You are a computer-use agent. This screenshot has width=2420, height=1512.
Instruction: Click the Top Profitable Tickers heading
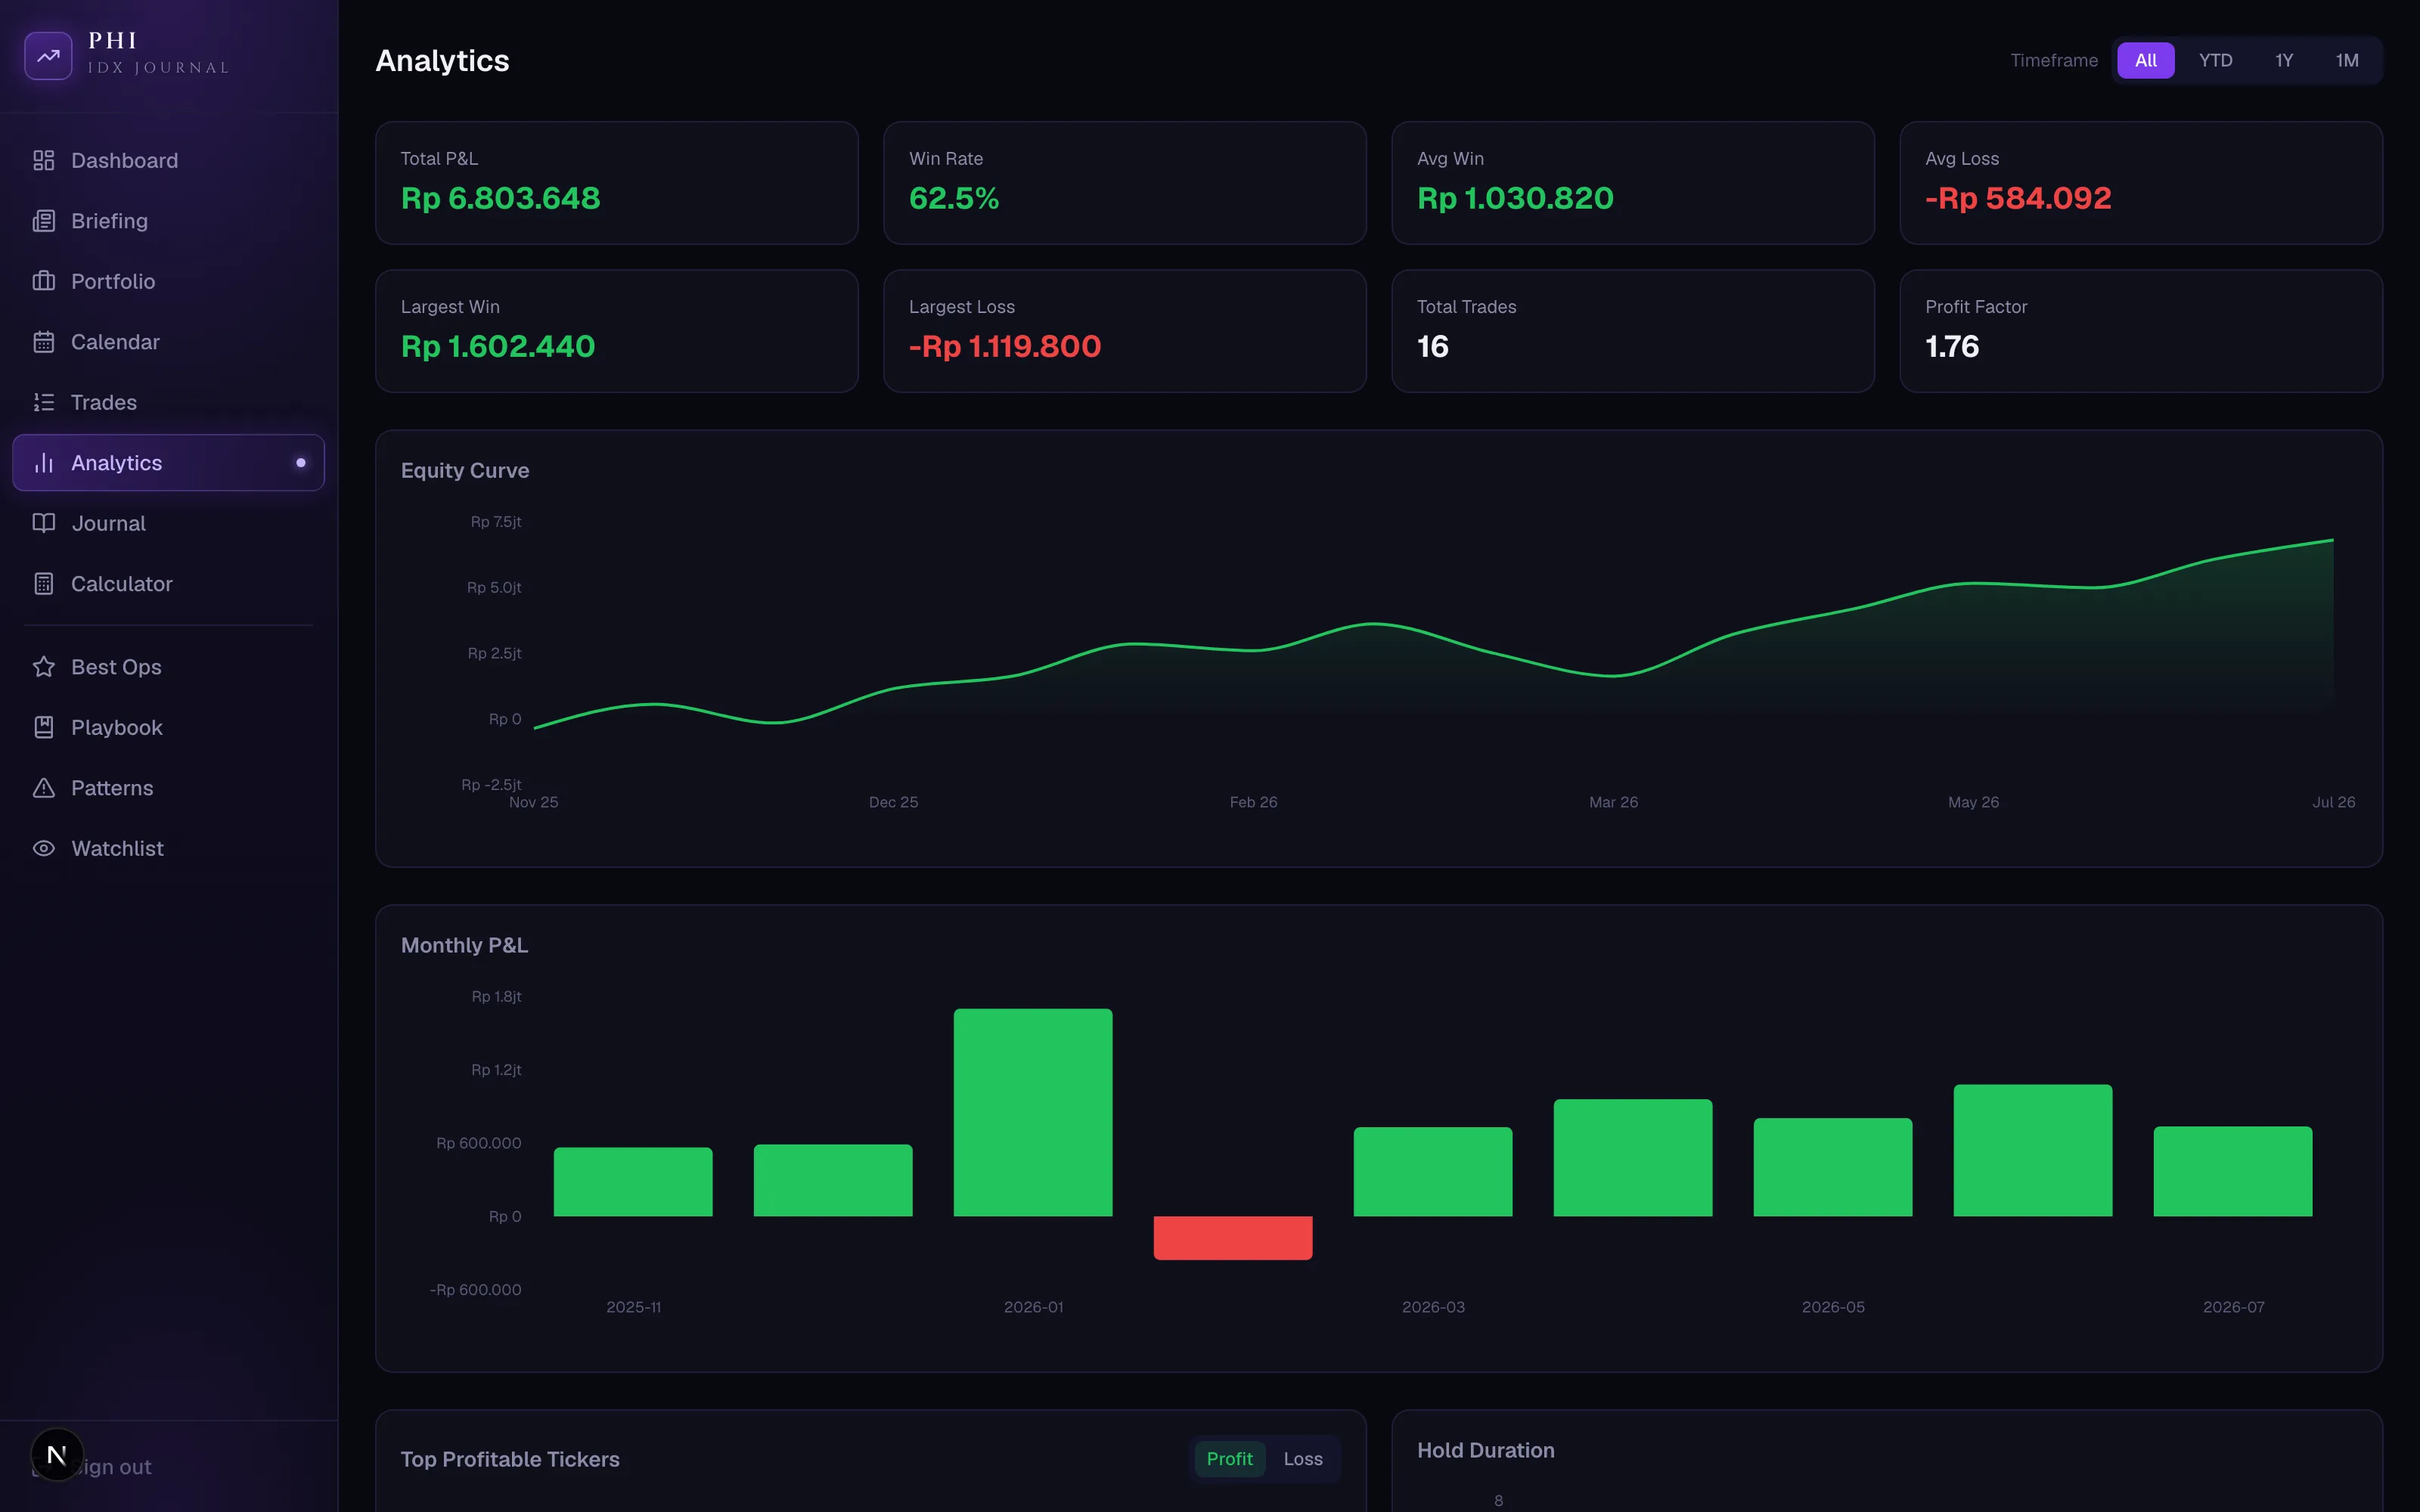click(x=510, y=1459)
